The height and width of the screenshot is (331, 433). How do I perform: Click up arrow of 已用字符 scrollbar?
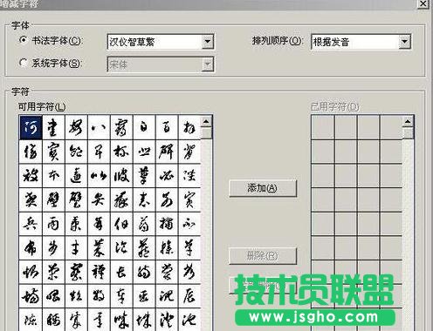click(408, 122)
